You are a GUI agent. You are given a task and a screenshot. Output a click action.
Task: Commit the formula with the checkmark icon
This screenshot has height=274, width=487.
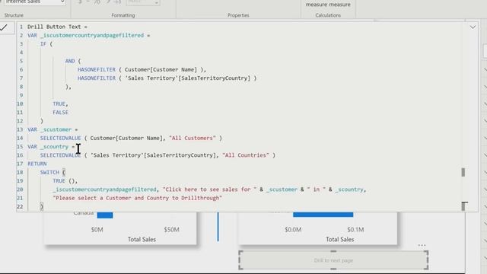pos(4,27)
